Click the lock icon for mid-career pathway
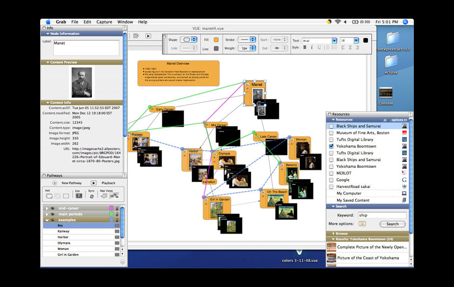The height and width of the screenshot is (287, 454). coord(117,208)
